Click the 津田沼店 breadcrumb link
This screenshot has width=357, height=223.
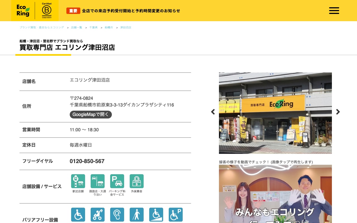(126, 27)
